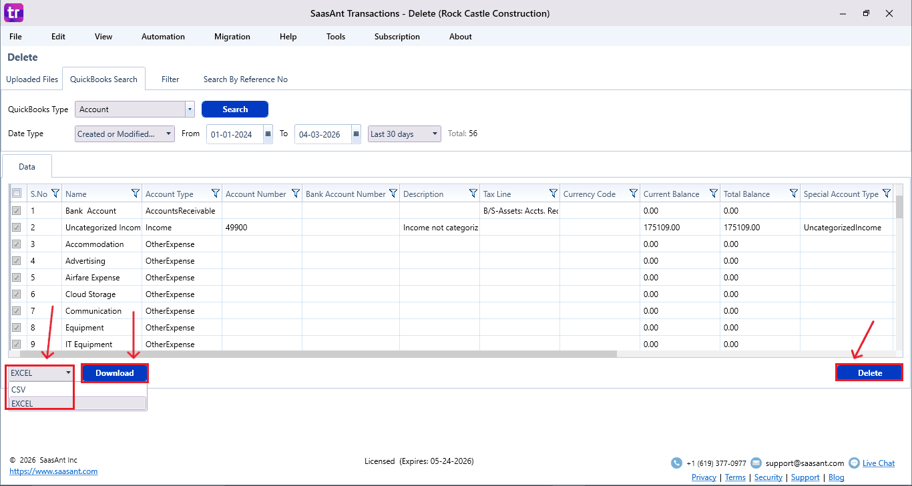Viewport: 912px width, 486px height.
Task: Toggle the Airfare Expense row checkbox
Action: point(17,278)
